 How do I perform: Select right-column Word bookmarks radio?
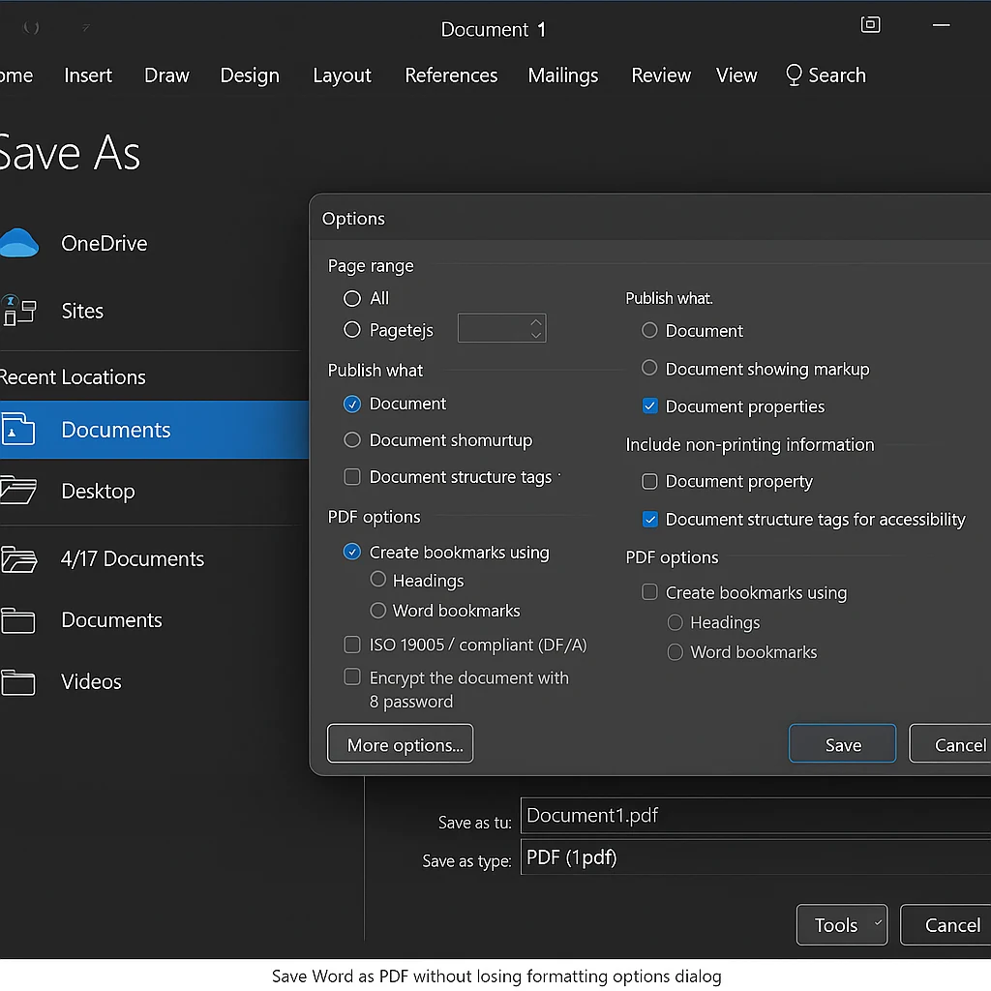(x=675, y=652)
